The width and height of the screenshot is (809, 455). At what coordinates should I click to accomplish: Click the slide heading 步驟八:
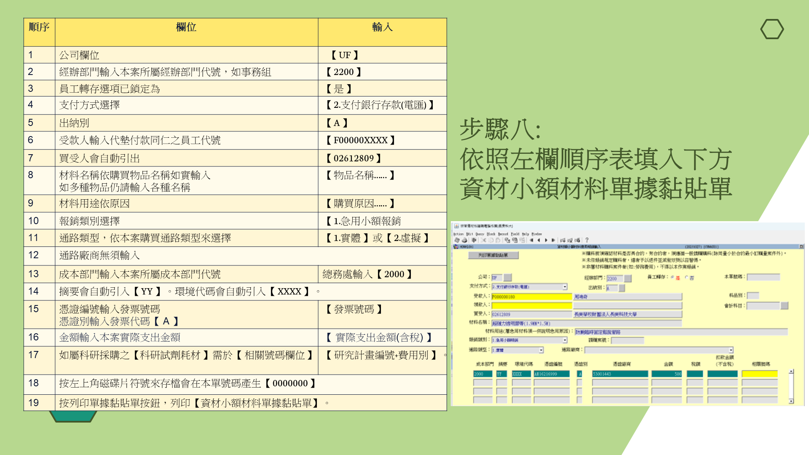(500, 129)
